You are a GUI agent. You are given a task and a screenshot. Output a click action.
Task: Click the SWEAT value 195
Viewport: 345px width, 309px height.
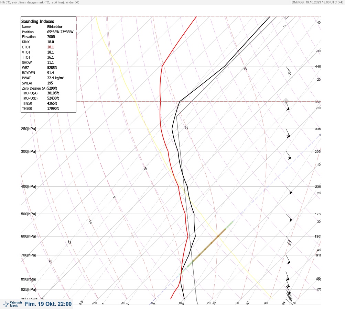[50, 83]
